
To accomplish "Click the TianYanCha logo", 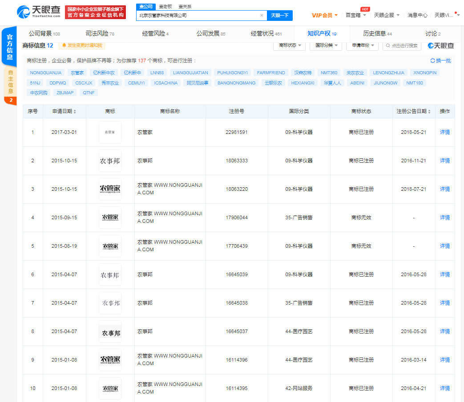I will click(x=38, y=12).
